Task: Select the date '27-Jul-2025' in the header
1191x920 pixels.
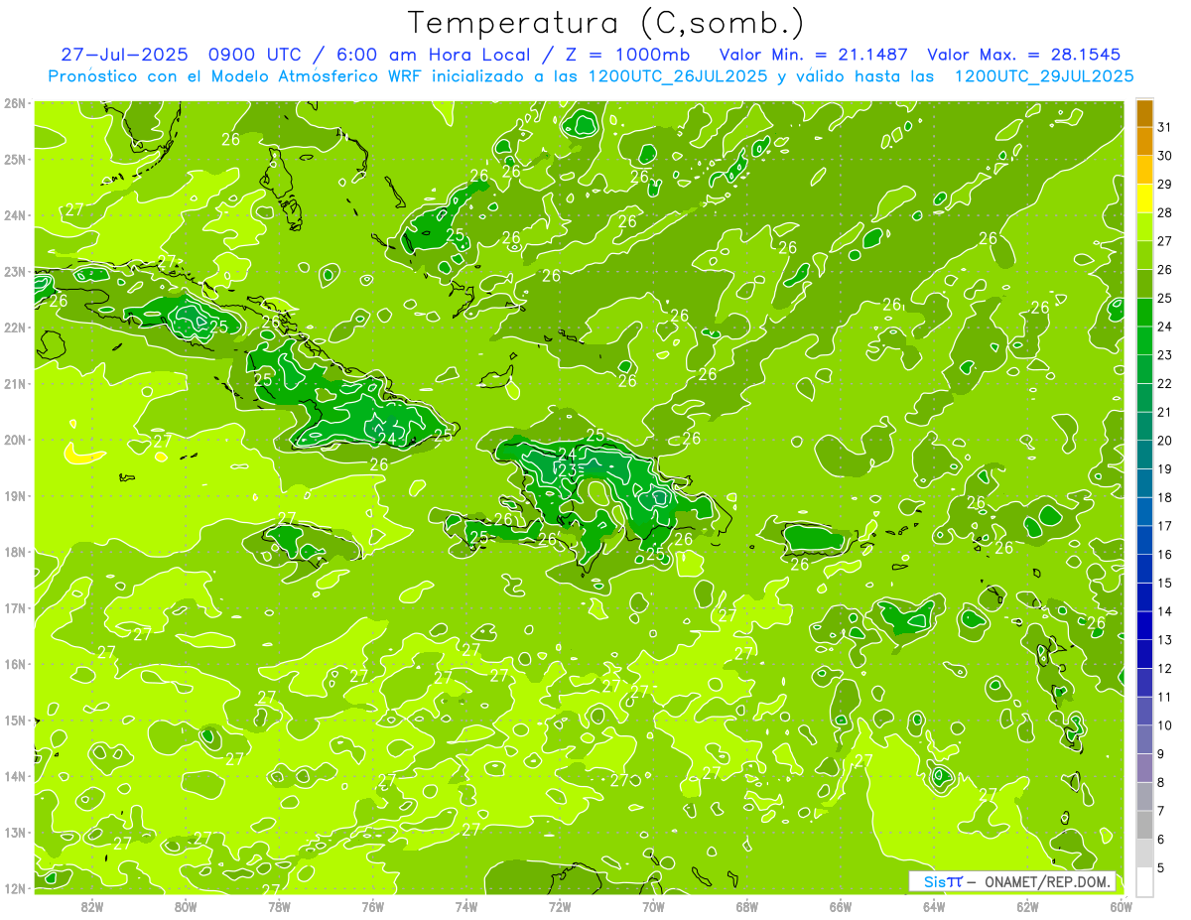Action: click(x=125, y=55)
